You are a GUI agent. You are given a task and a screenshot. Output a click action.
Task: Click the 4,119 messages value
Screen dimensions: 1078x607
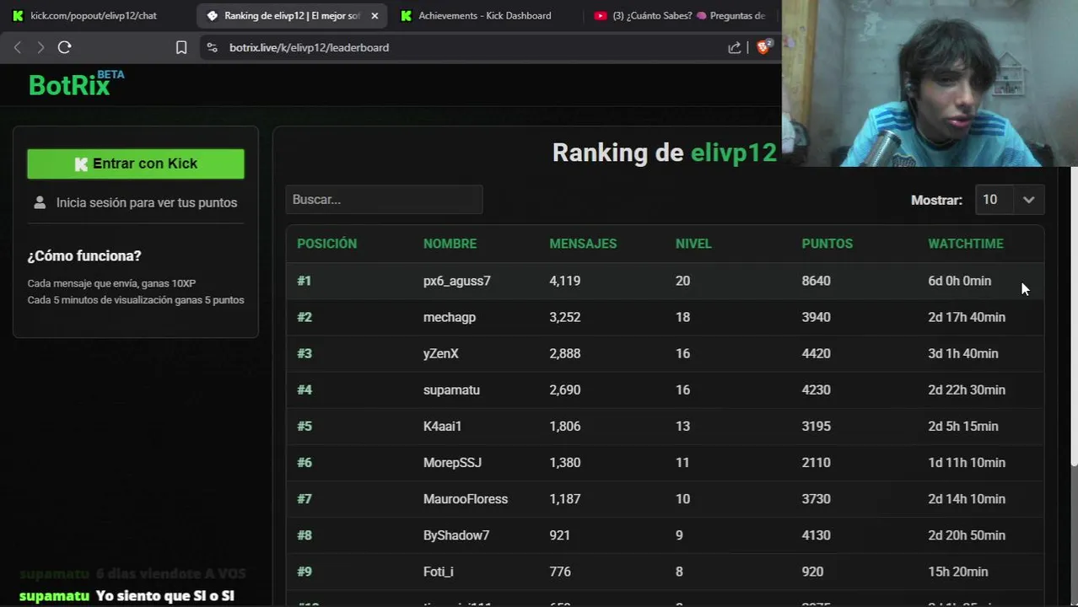[565, 281]
